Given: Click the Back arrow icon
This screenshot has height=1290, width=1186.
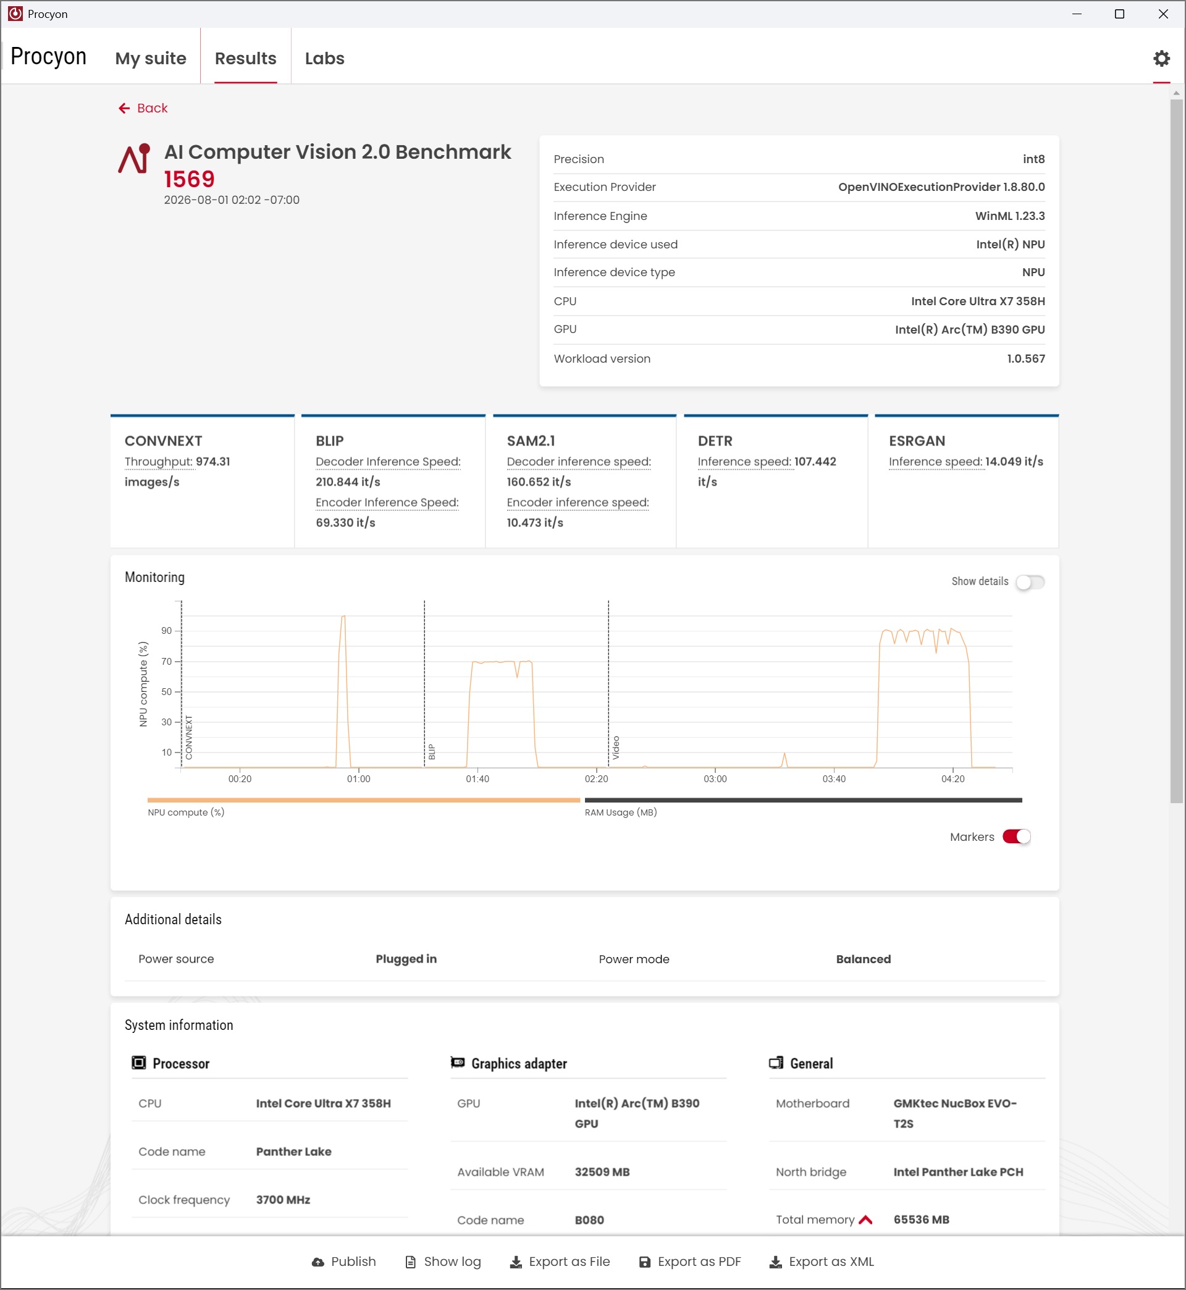Looking at the screenshot, I should pyautogui.click(x=124, y=109).
